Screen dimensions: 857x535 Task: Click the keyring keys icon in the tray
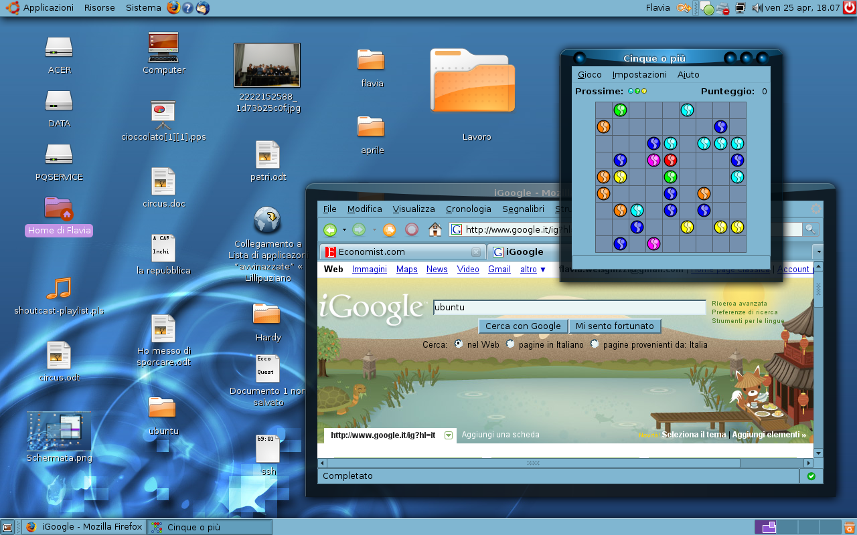tap(684, 8)
